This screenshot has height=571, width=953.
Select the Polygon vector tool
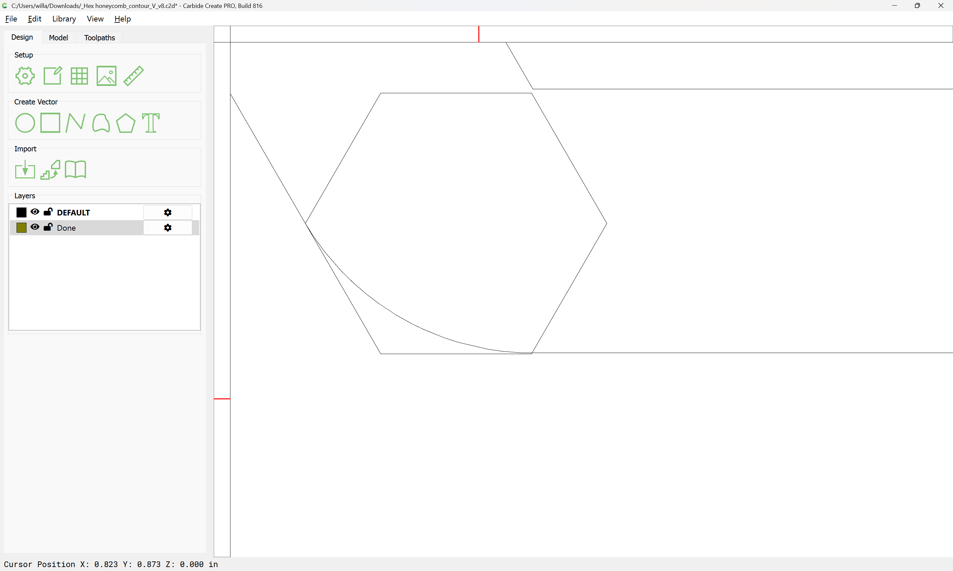click(125, 123)
